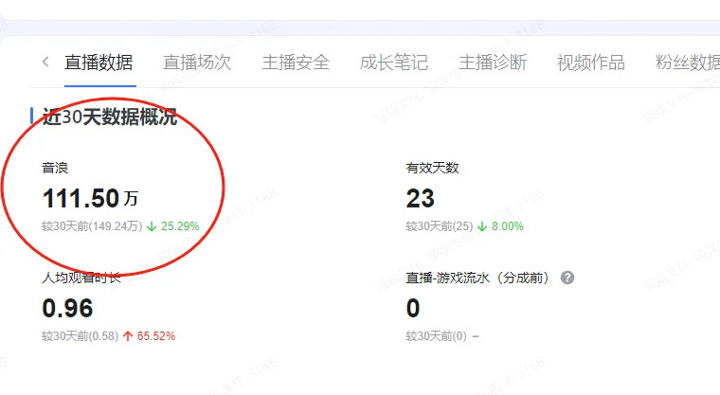Click the left chevron before tabs
Viewport: 720px width, 395px height.
click(45, 62)
